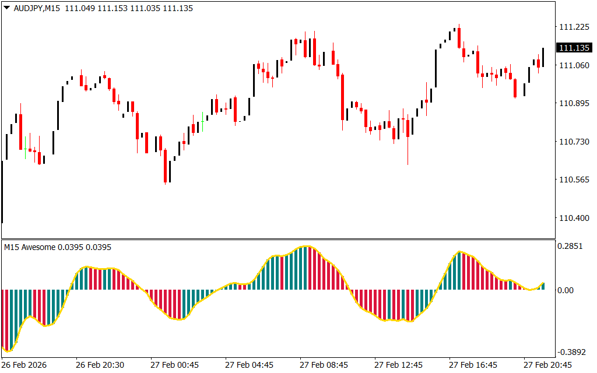Click the 27 Feb 16:45 time label
The width and height of the screenshot is (597, 373).
tap(473, 365)
